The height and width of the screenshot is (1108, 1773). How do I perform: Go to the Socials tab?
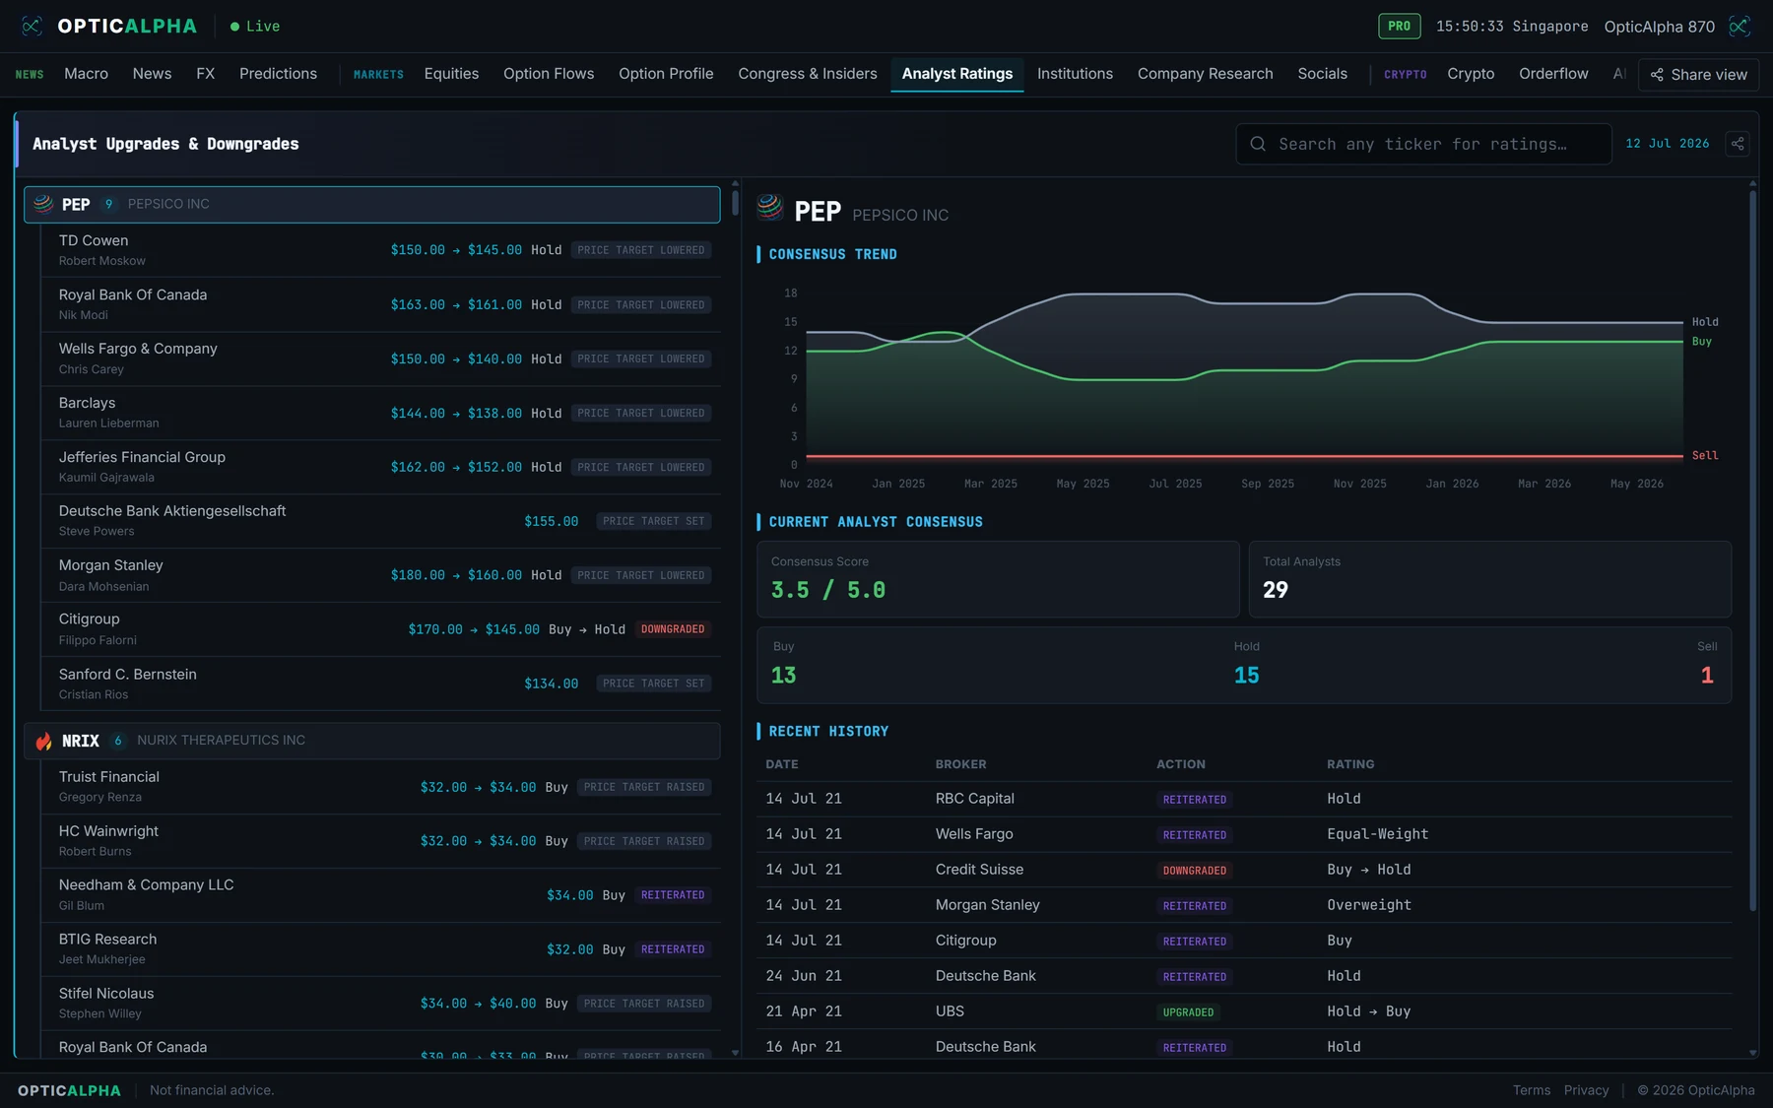[1322, 74]
